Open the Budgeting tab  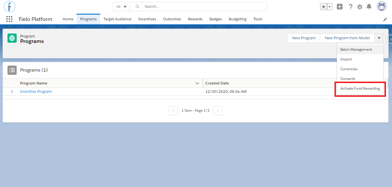tap(238, 19)
